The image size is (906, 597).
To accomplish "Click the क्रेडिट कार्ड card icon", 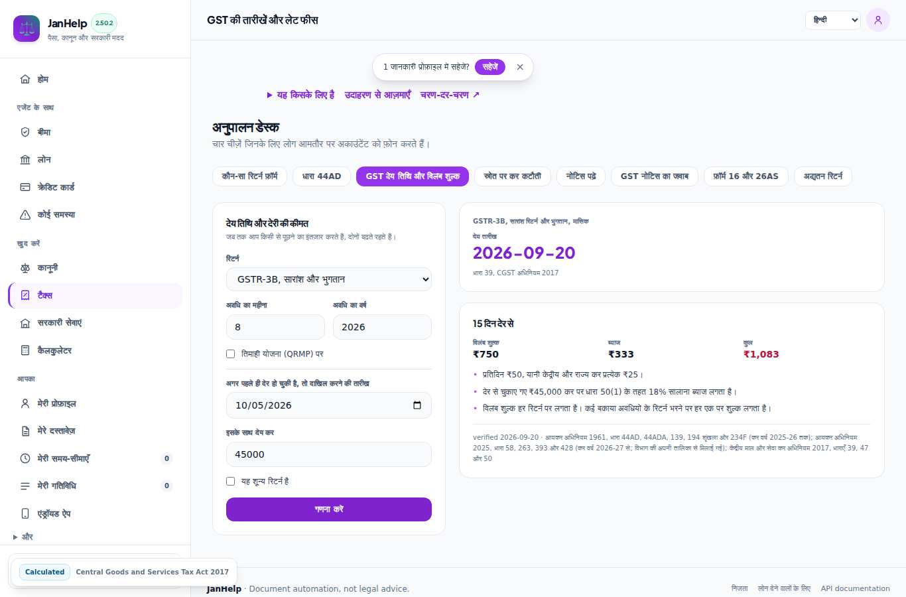I will click(x=25, y=187).
